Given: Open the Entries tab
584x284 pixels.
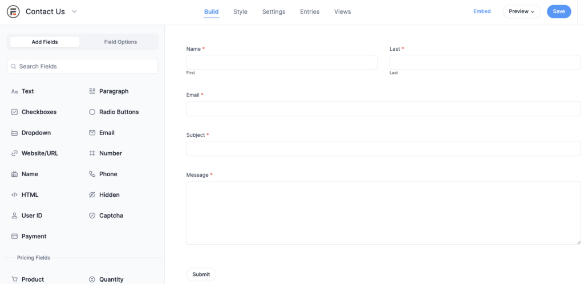Looking at the screenshot, I should coord(310,11).
